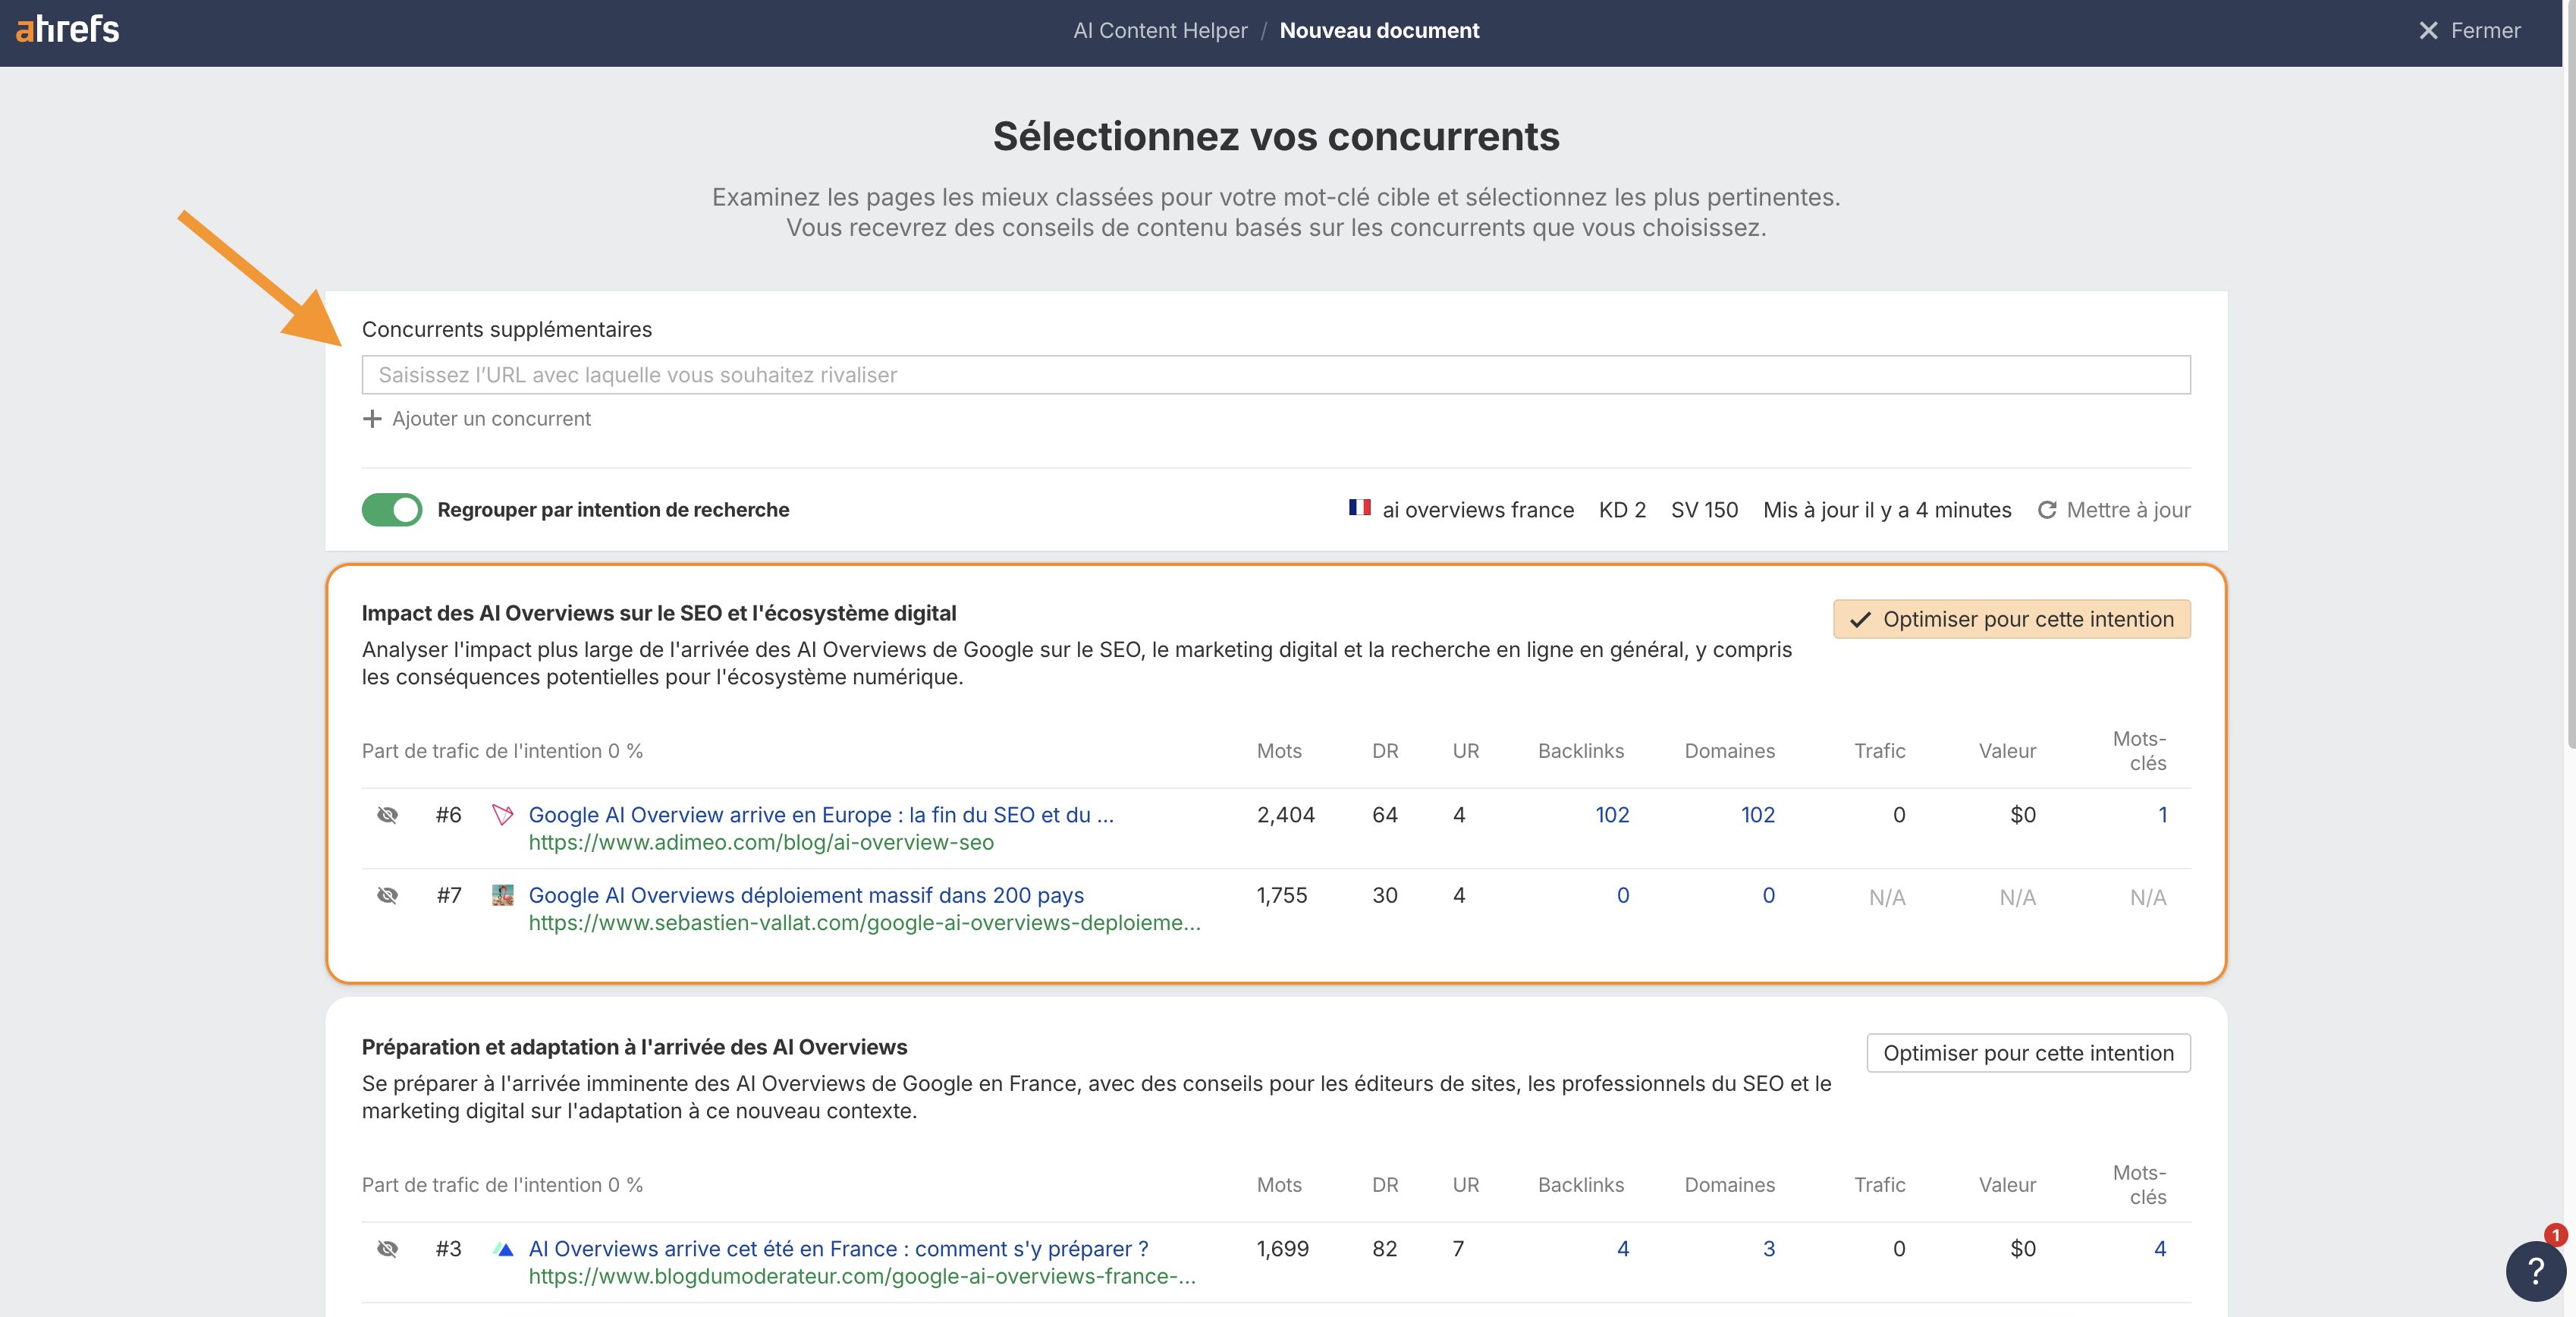The image size is (2576, 1317).
Task: Click the adimeo favicon icon
Action: [x=503, y=815]
